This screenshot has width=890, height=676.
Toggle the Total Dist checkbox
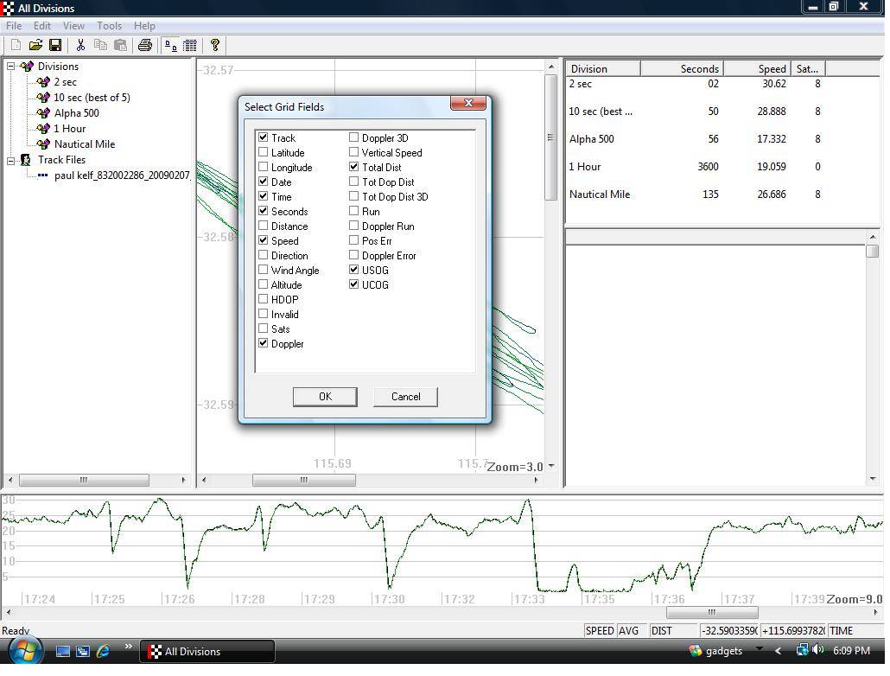[x=354, y=167]
